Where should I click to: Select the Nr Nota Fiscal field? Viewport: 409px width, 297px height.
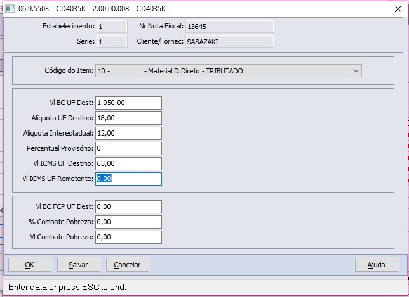click(x=229, y=27)
